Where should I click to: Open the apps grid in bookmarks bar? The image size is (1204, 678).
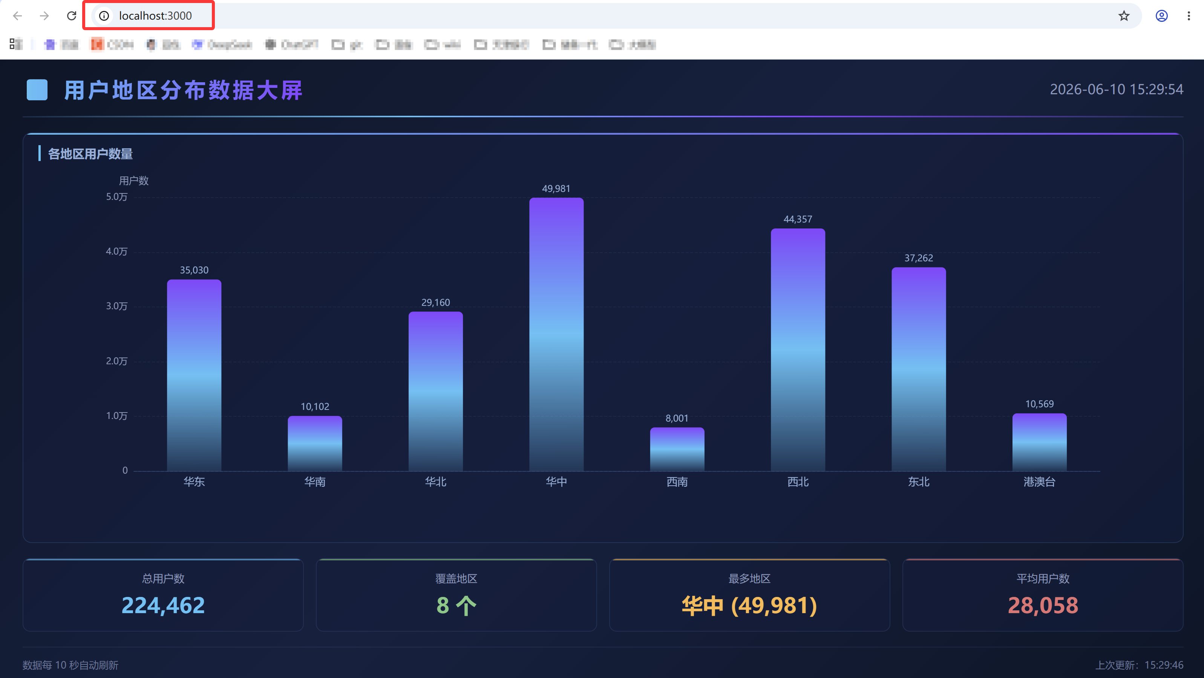16,44
